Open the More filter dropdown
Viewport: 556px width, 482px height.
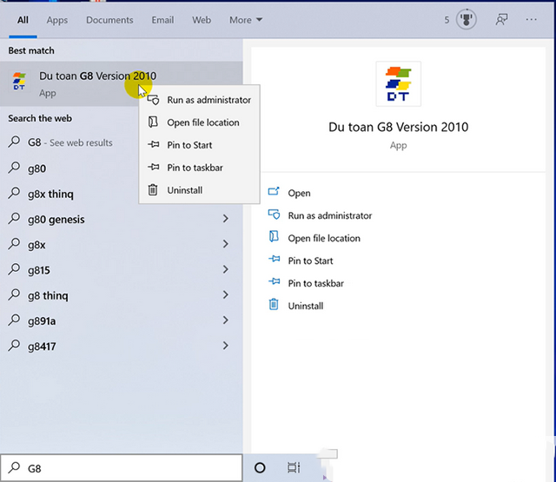(x=246, y=20)
